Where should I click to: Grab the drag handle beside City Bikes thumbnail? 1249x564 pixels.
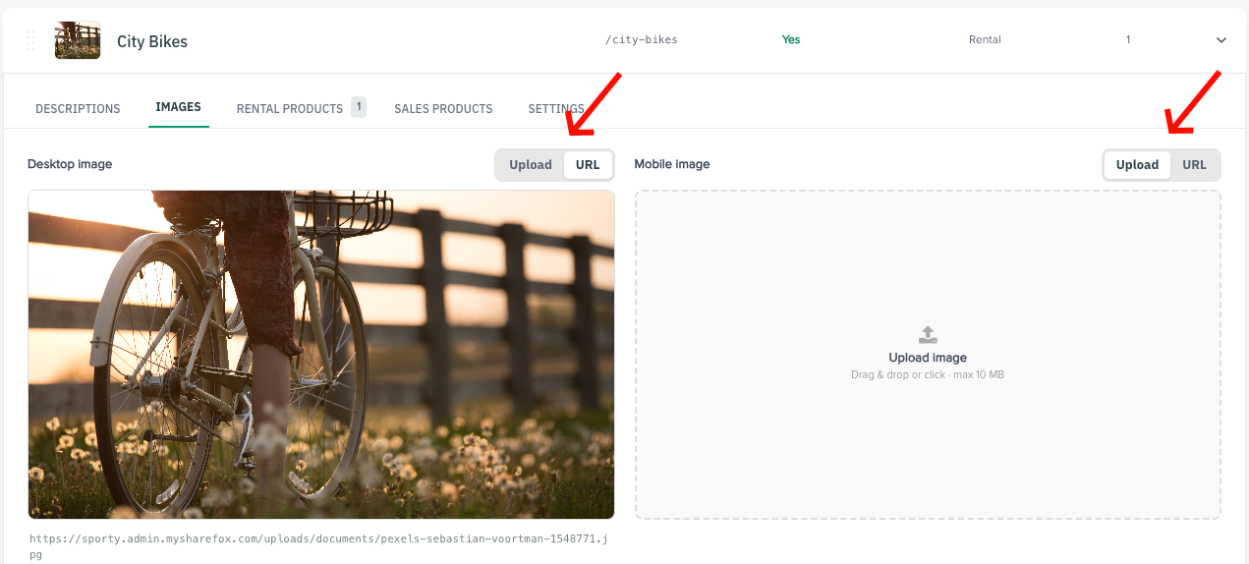point(30,40)
